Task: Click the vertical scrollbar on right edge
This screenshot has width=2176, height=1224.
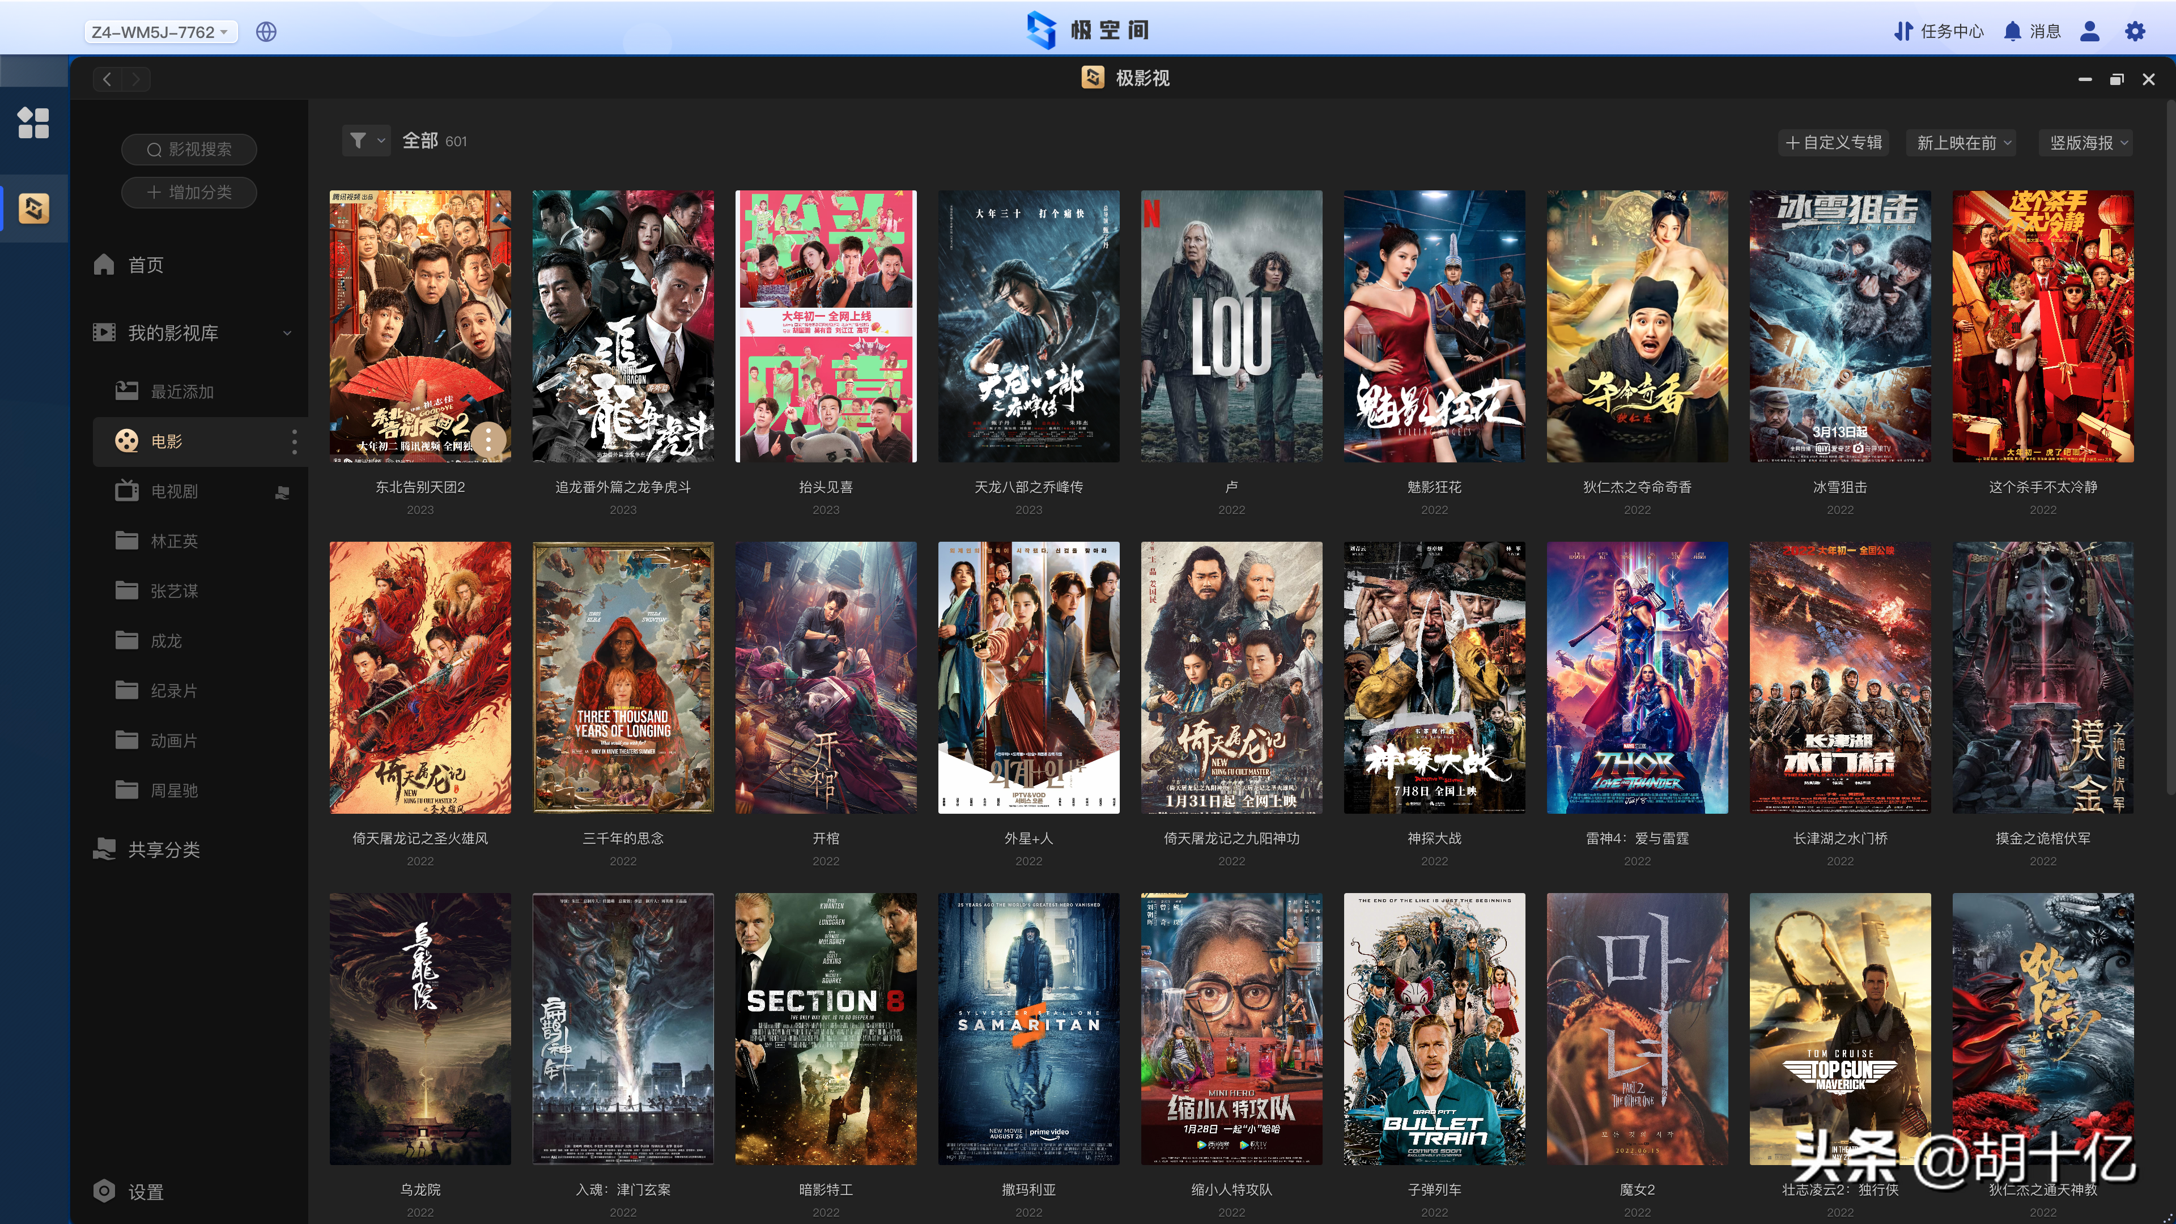Action: point(2171,448)
